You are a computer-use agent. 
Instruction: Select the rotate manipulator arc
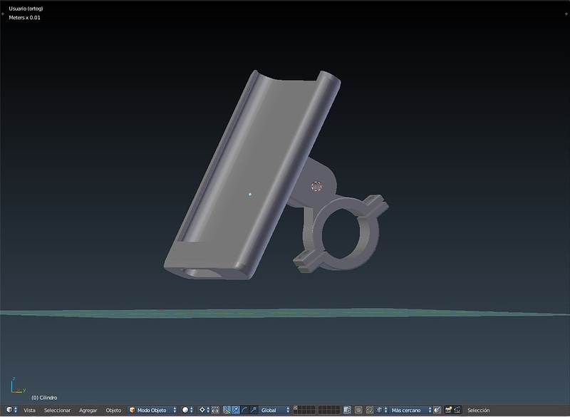[x=244, y=410]
